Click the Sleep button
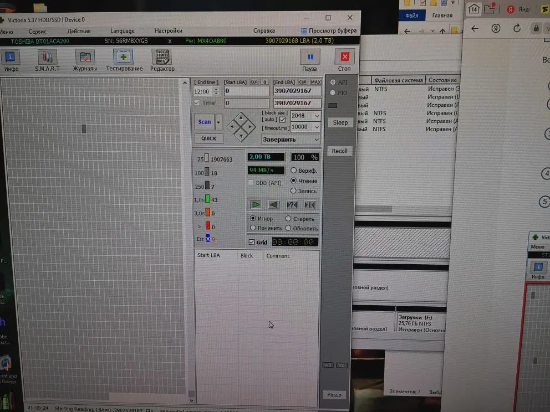 coord(340,122)
